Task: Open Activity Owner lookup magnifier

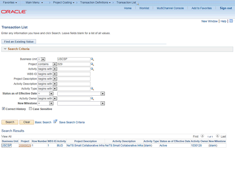Action: pyautogui.click(x=92, y=99)
